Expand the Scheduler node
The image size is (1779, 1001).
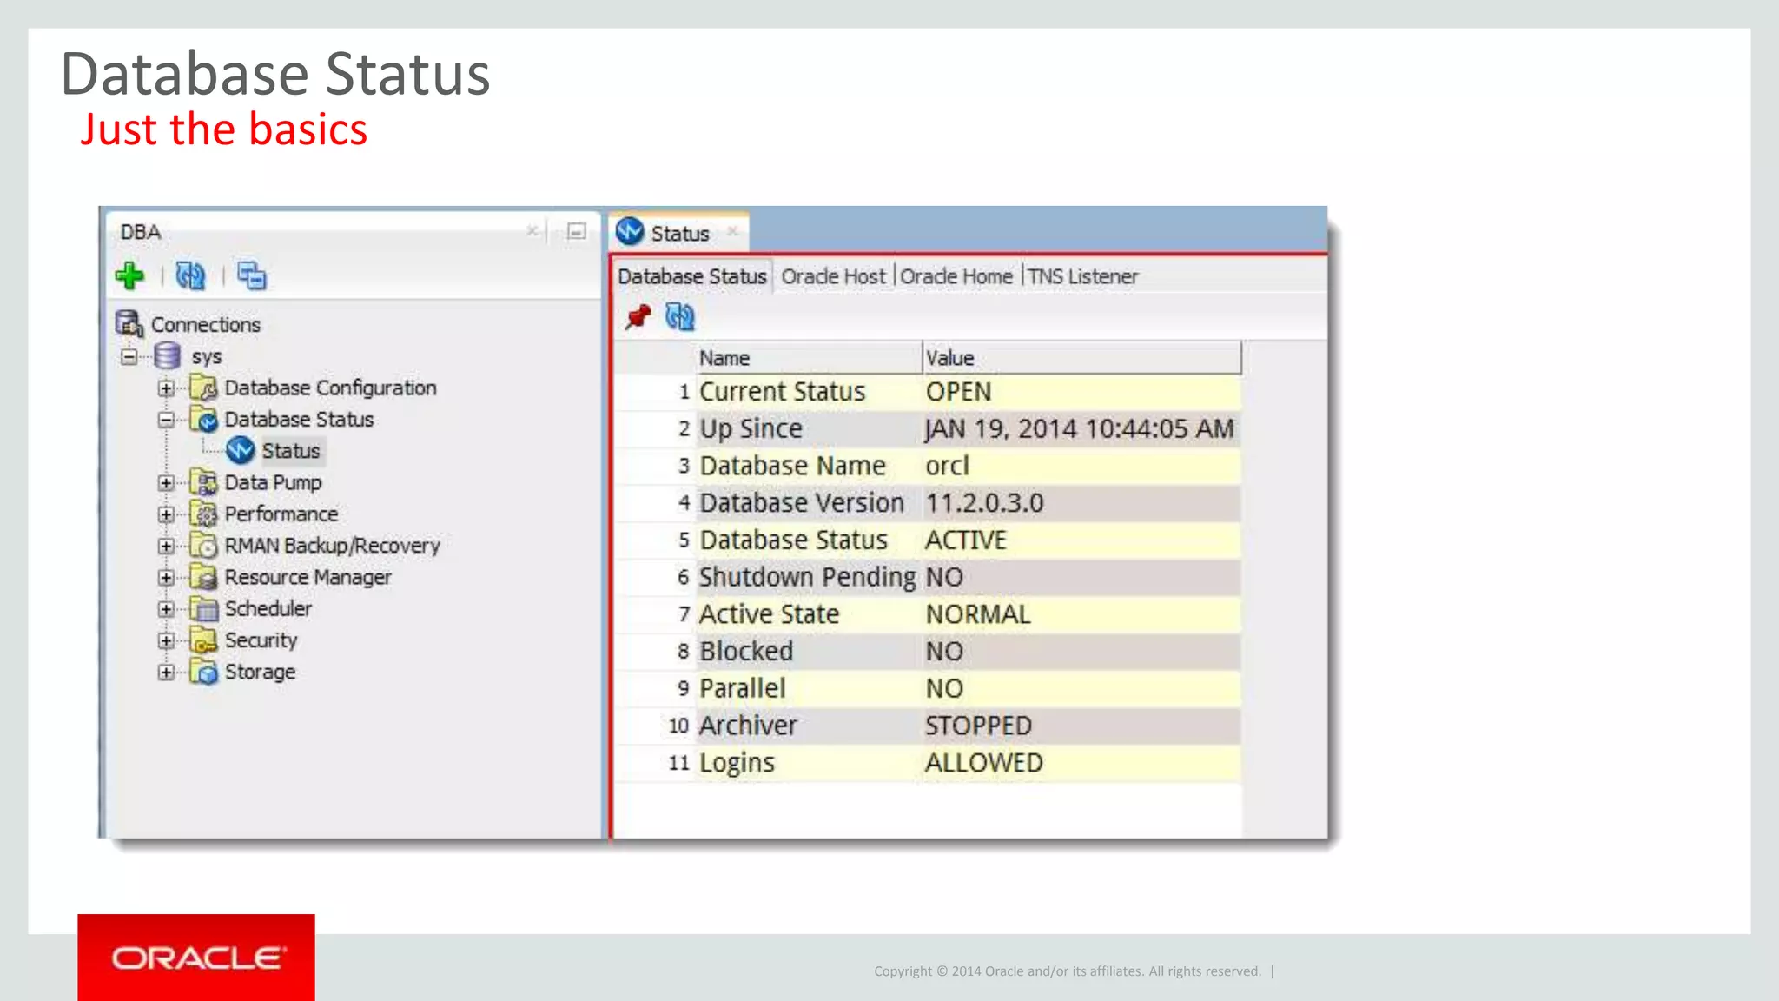pos(166,609)
